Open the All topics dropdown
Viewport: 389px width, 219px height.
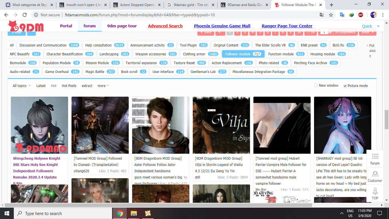tap(21, 86)
